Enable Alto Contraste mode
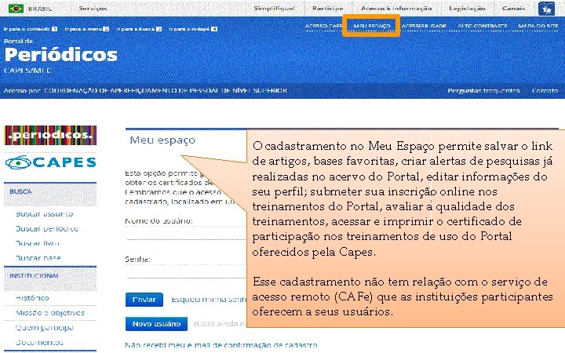 pyautogui.click(x=482, y=26)
